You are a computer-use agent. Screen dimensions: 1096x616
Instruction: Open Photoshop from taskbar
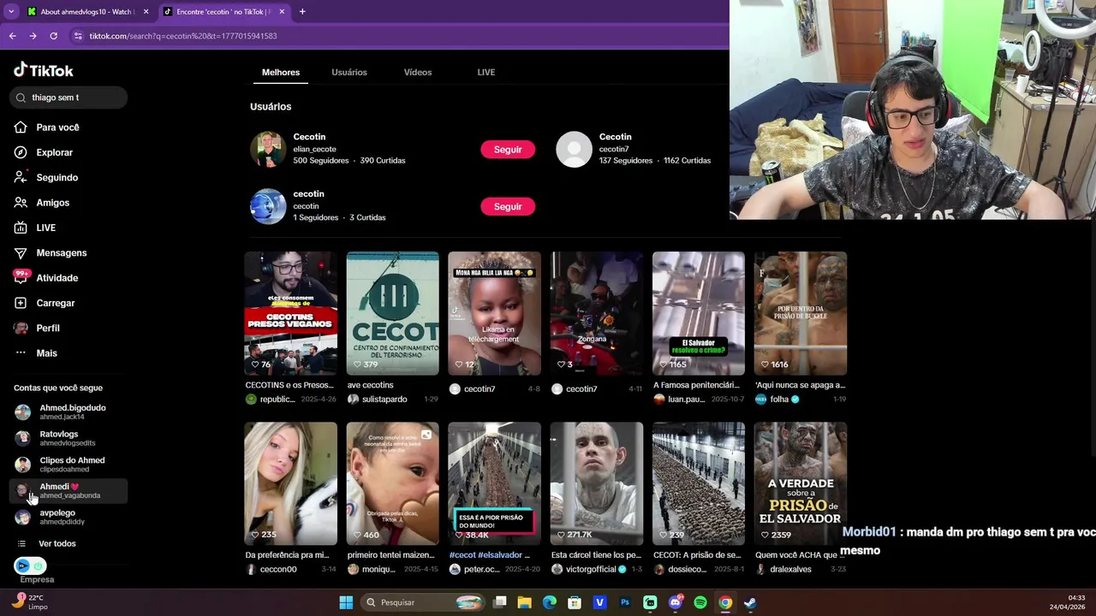(x=625, y=602)
